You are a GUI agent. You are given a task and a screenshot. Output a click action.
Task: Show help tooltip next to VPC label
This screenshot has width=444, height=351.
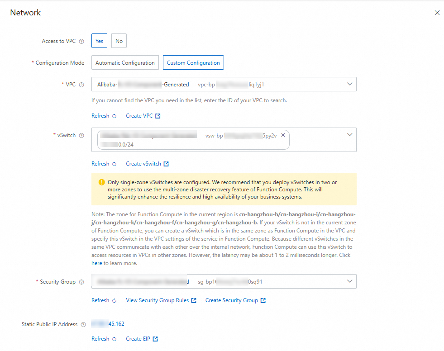[81, 85]
